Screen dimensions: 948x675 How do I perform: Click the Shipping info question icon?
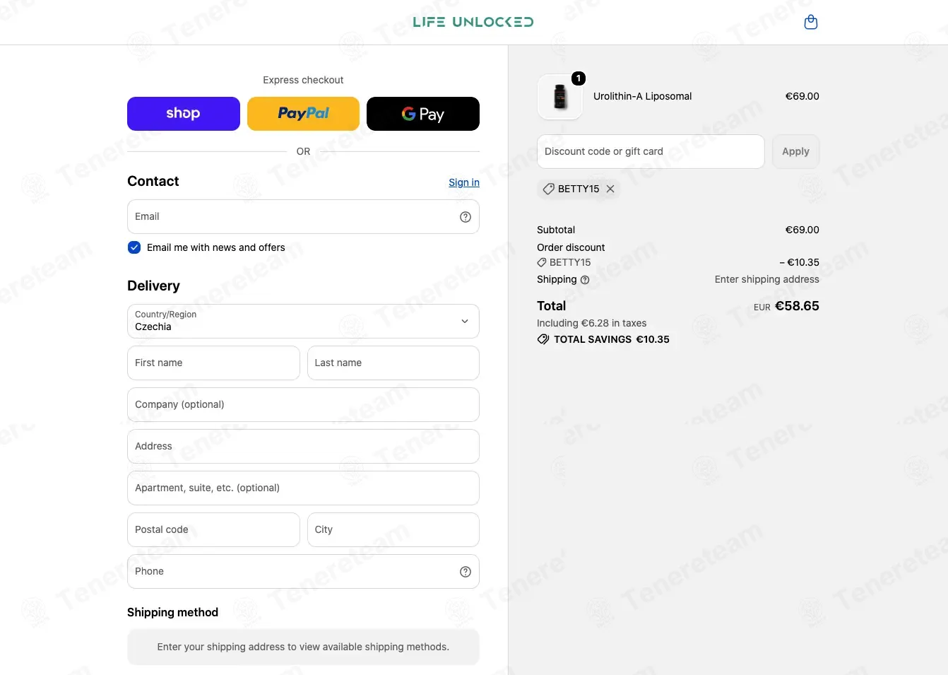click(x=585, y=280)
